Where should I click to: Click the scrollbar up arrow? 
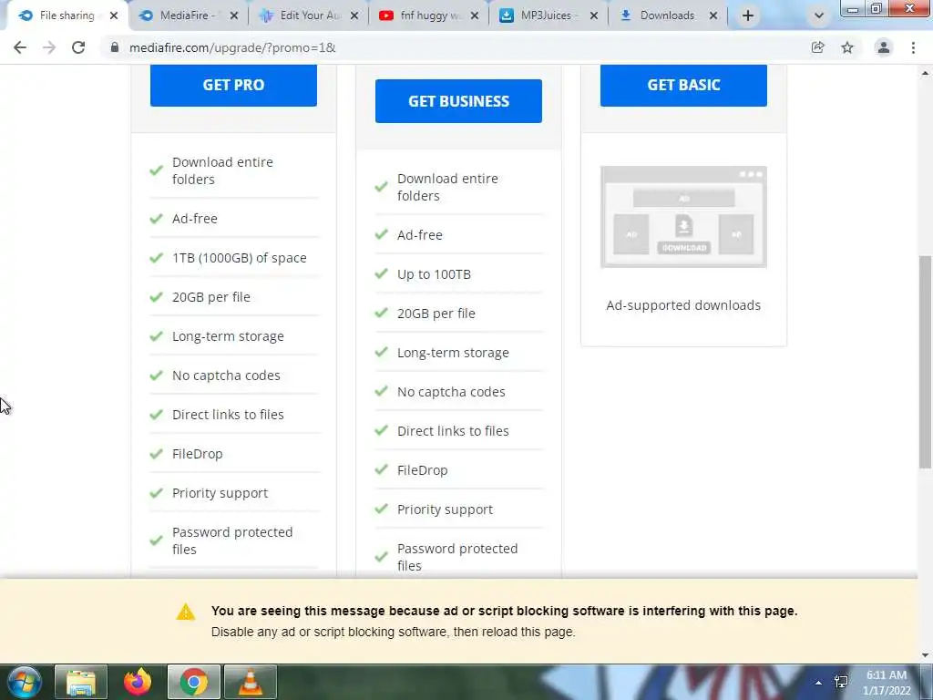coord(925,73)
